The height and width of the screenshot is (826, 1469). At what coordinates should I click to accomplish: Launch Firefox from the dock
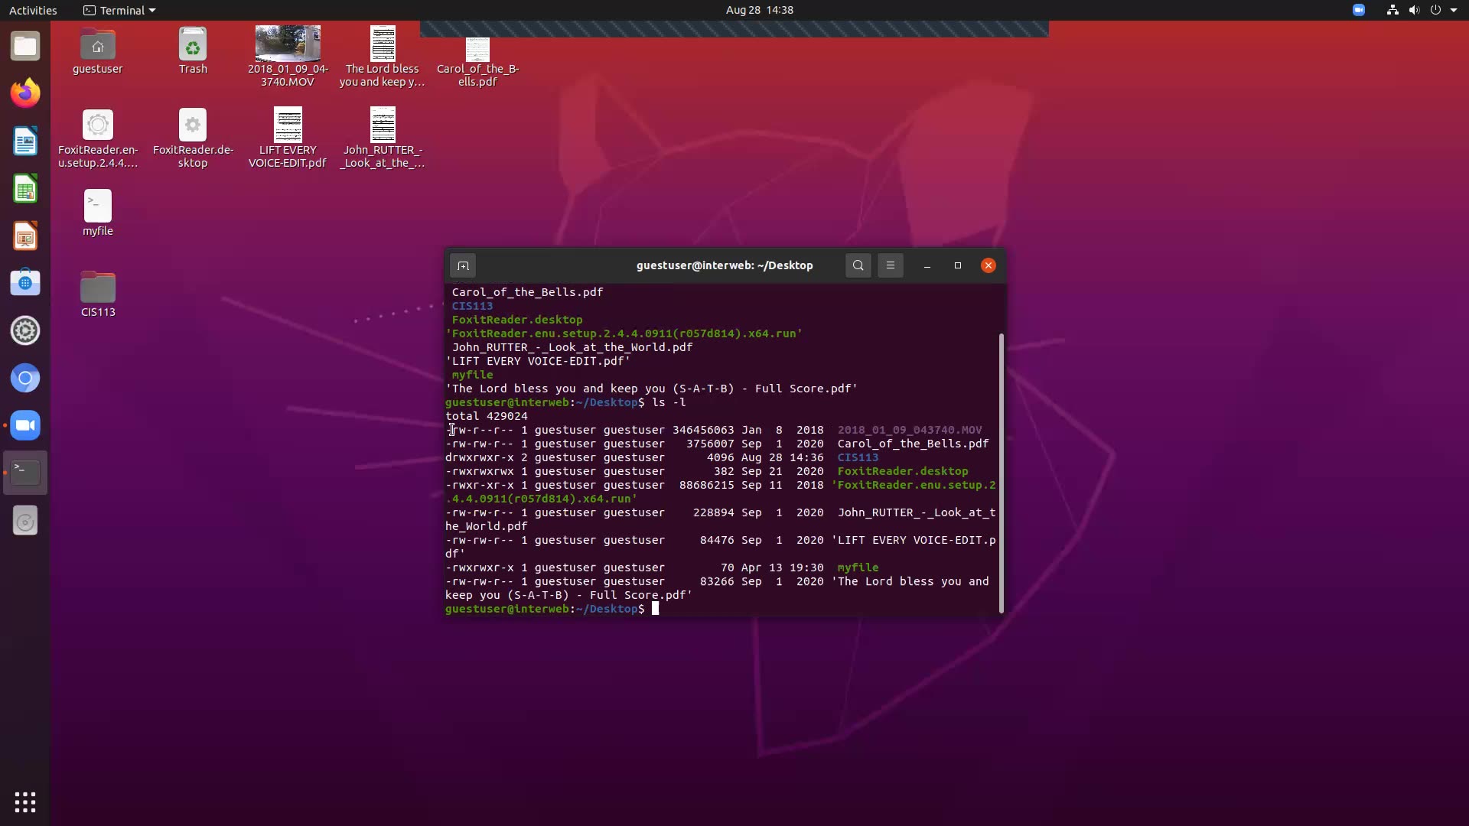pos(25,93)
